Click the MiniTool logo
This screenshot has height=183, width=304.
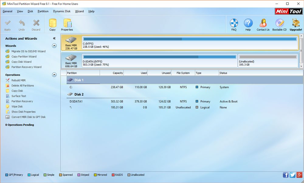288,12
